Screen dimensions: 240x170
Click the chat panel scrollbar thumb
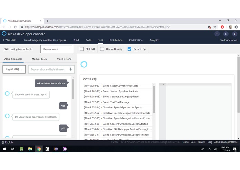point(73,89)
